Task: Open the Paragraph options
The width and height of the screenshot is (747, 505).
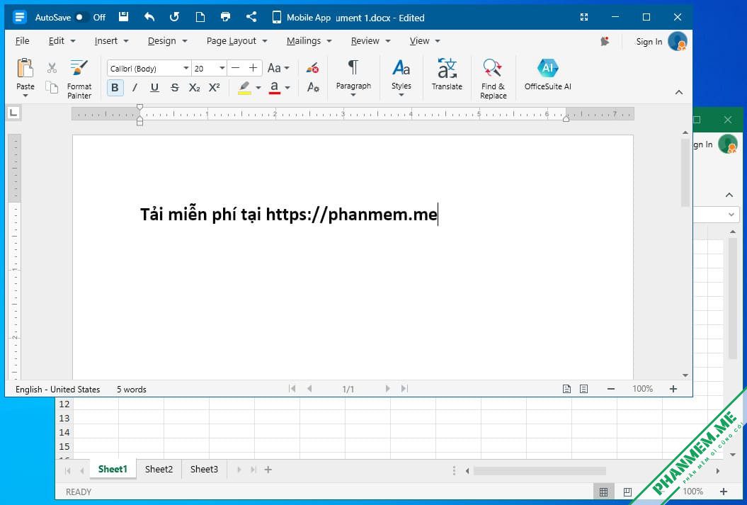Action: (353, 78)
